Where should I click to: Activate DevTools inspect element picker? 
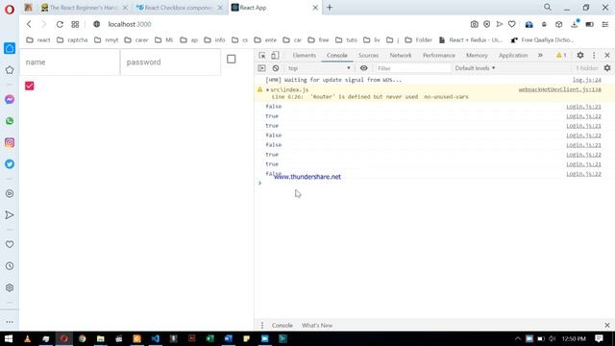click(262, 56)
